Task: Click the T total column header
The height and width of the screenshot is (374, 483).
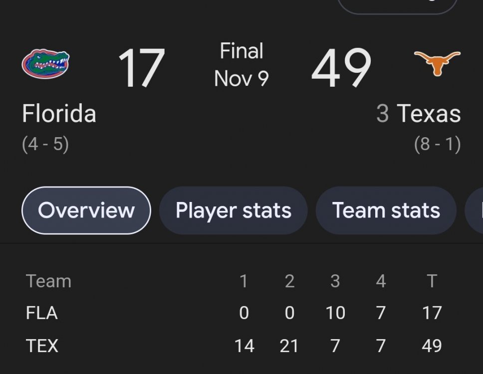Action: [x=432, y=281]
